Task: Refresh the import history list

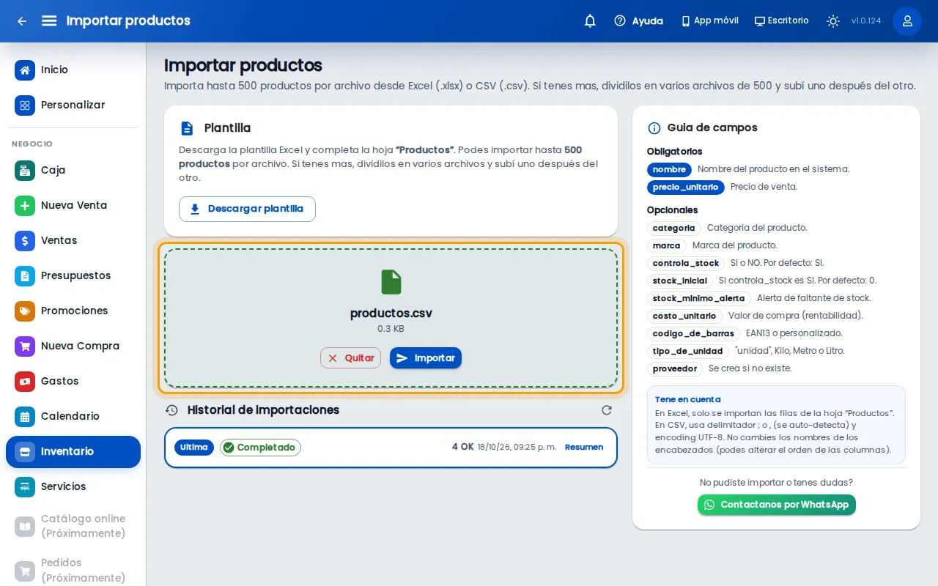Action: 606,410
